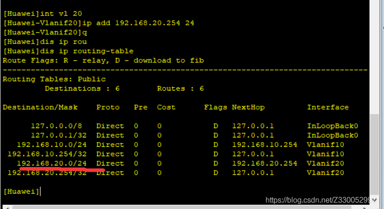Click the Interface column header

(x=328, y=107)
